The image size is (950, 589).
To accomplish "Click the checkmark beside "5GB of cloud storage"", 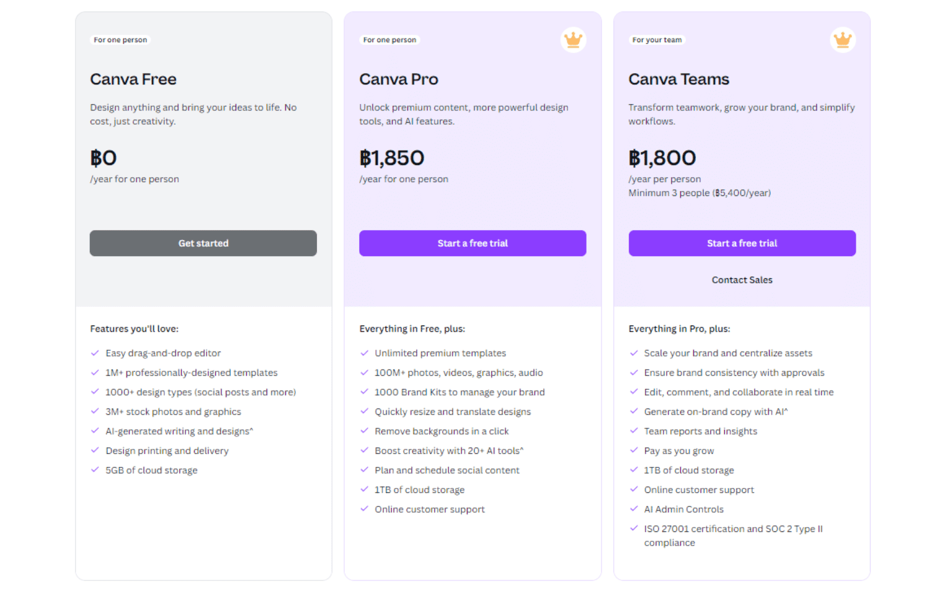I will point(95,470).
